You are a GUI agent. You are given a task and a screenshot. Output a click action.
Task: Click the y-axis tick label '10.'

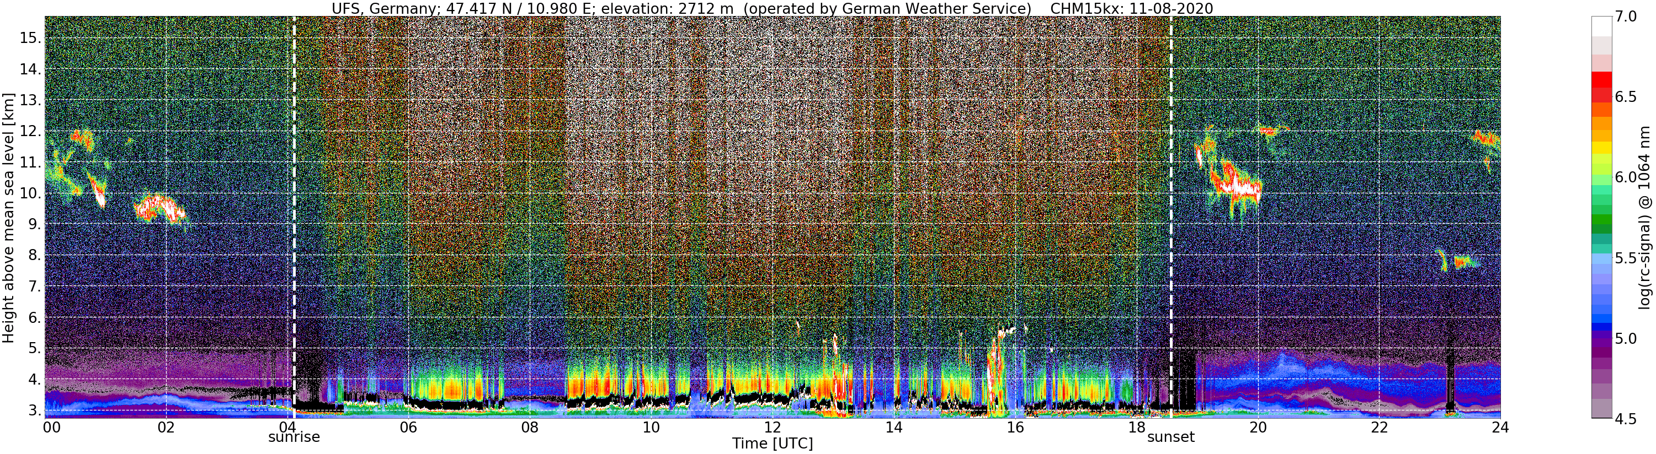tap(30, 193)
